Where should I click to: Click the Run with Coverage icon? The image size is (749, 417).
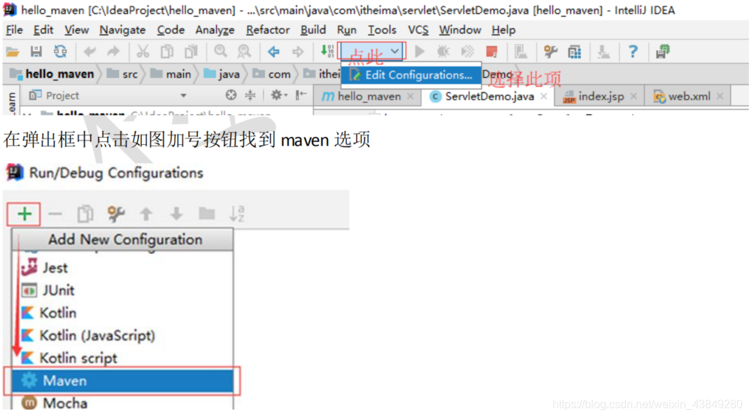click(467, 52)
